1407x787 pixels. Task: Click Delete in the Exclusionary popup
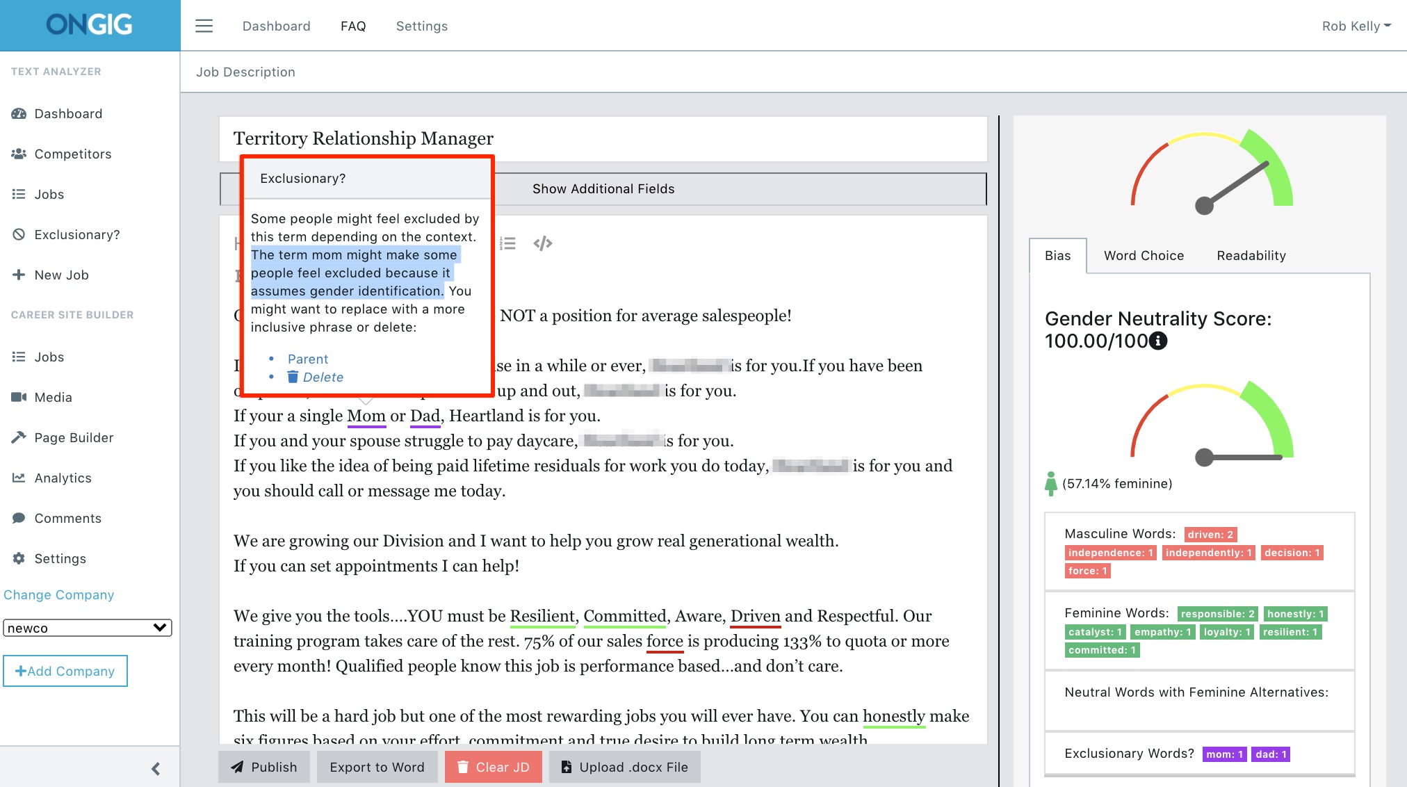(323, 377)
